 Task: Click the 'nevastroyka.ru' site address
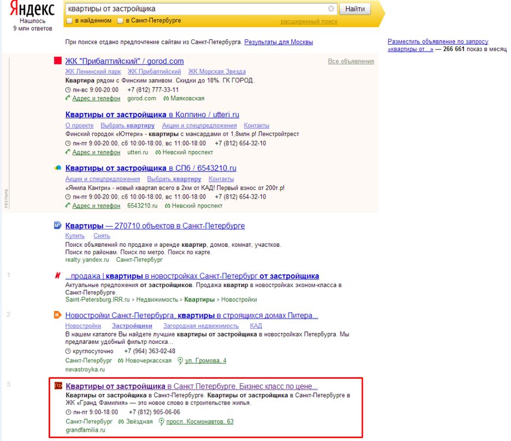[x=85, y=370]
